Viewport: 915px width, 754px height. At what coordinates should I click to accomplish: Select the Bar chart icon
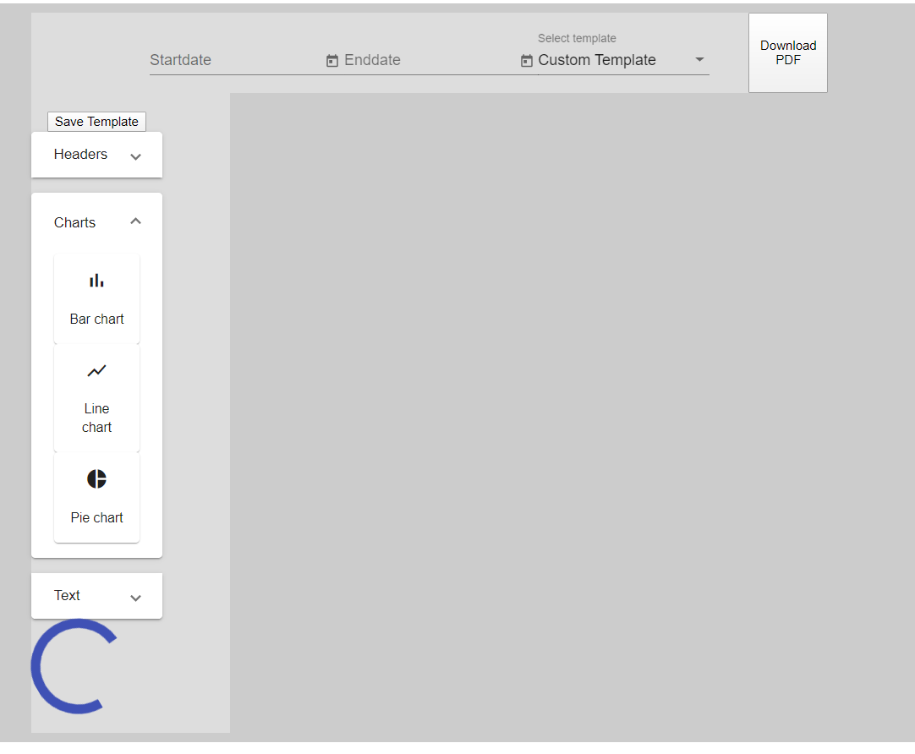click(96, 281)
